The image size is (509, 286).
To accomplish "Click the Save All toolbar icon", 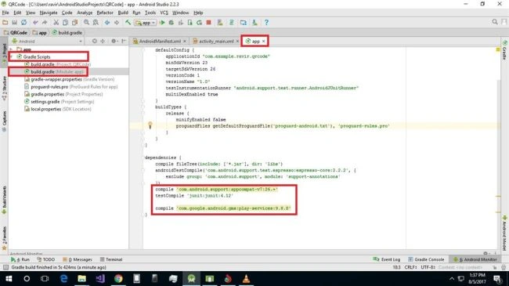I will click(14, 23).
